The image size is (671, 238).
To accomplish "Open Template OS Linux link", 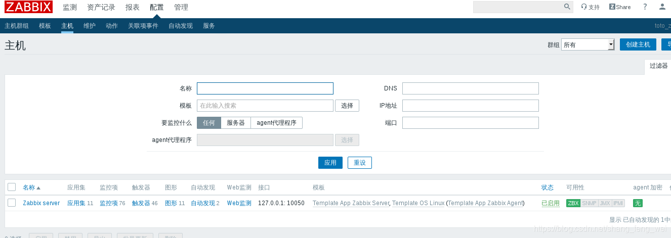I will click(x=418, y=203).
